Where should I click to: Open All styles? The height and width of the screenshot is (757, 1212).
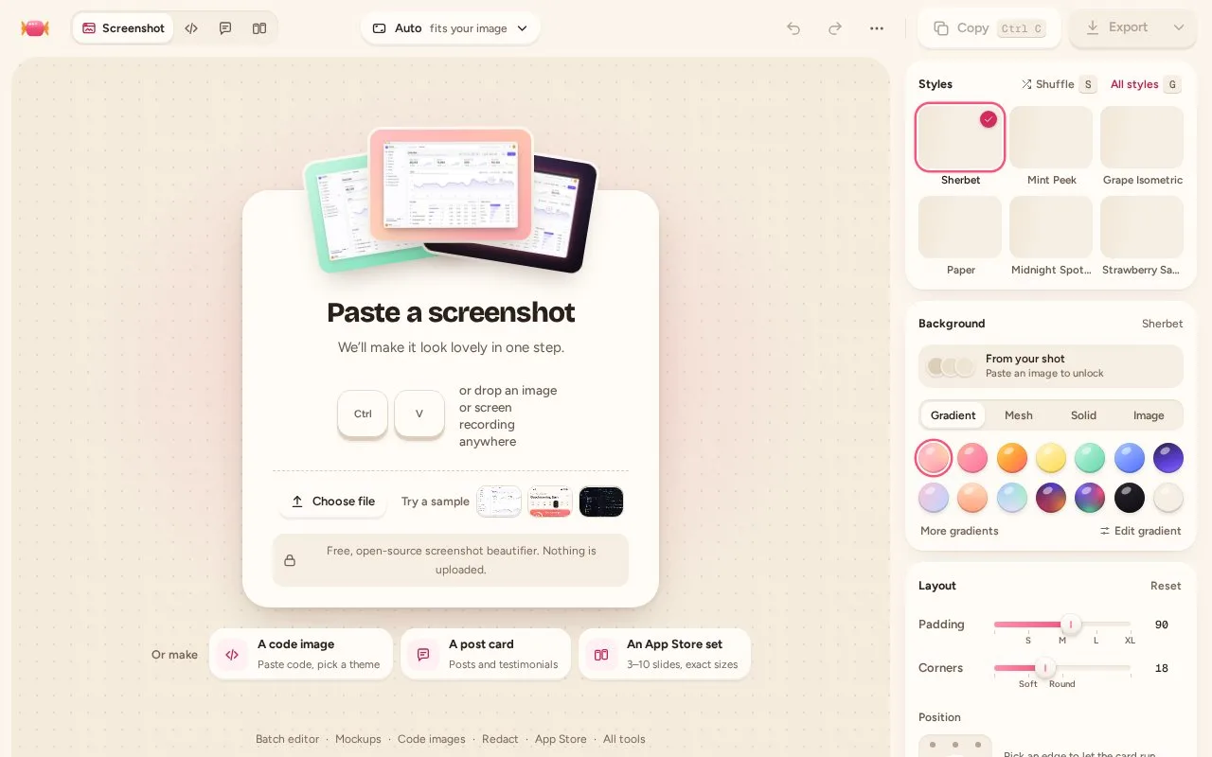coord(1145,84)
